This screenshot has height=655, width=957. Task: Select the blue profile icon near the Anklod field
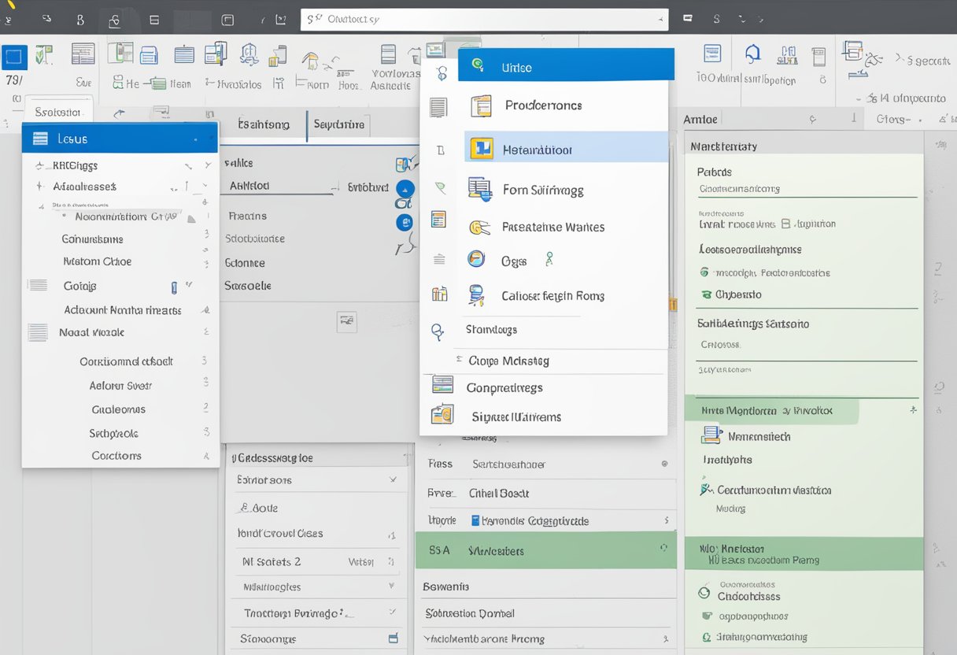click(x=405, y=189)
